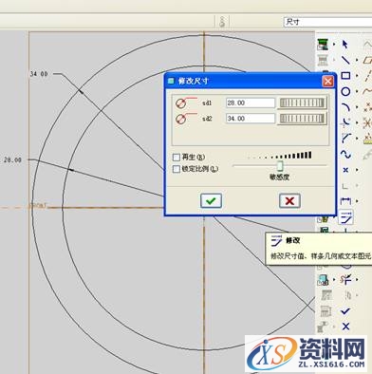Viewport: 372px width, 374px height.
Task: Cancel dialog with red X button
Action: 289,200
